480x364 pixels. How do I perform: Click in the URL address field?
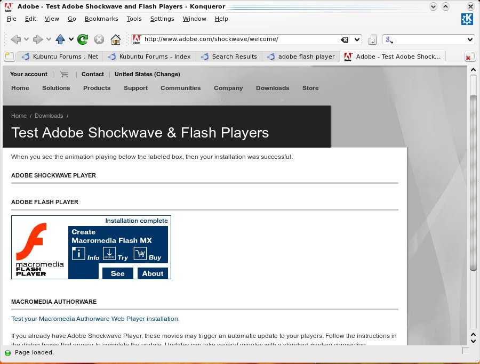pyautogui.click(x=240, y=39)
